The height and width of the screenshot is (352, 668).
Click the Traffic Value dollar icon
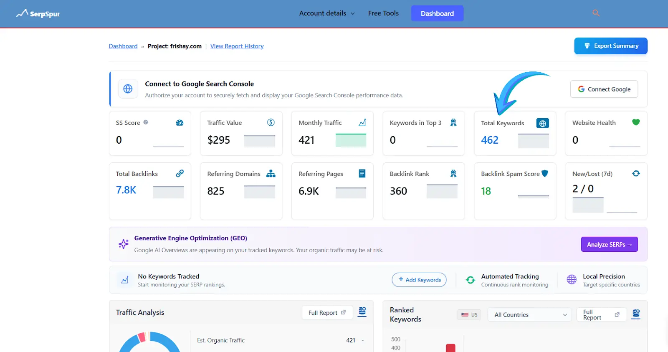(x=271, y=122)
